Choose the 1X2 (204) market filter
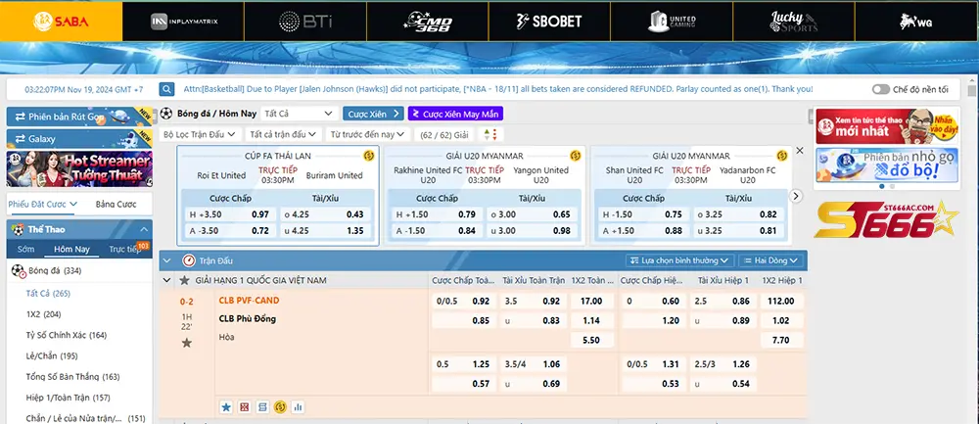This screenshot has width=979, height=424. [44, 314]
